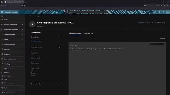This screenshot has height=95, width=170.
Task: Click the Trials gift icon
Action: [2, 79]
